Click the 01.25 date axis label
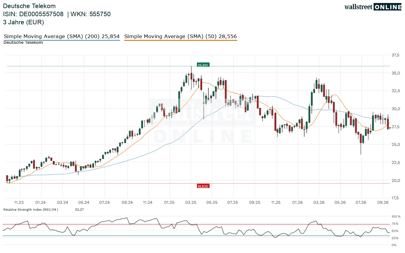 (169, 203)
